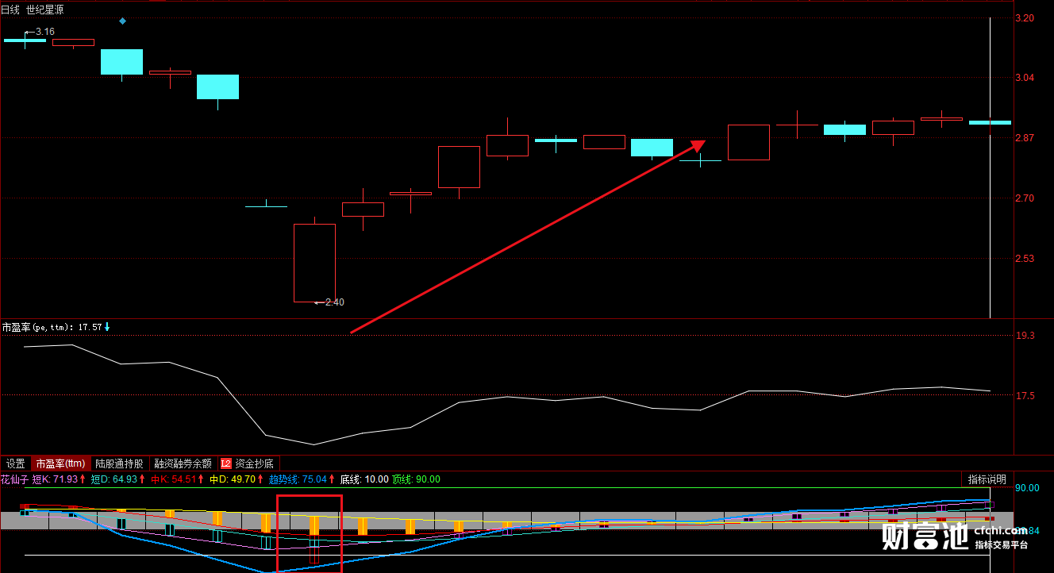The image size is (1054, 573).
Task: Click the 花仙子 indicator name
Action: (14, 479)
